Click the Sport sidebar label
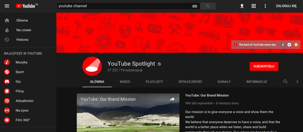This screenshot has height=132, width=303. [x=20, y=72]
